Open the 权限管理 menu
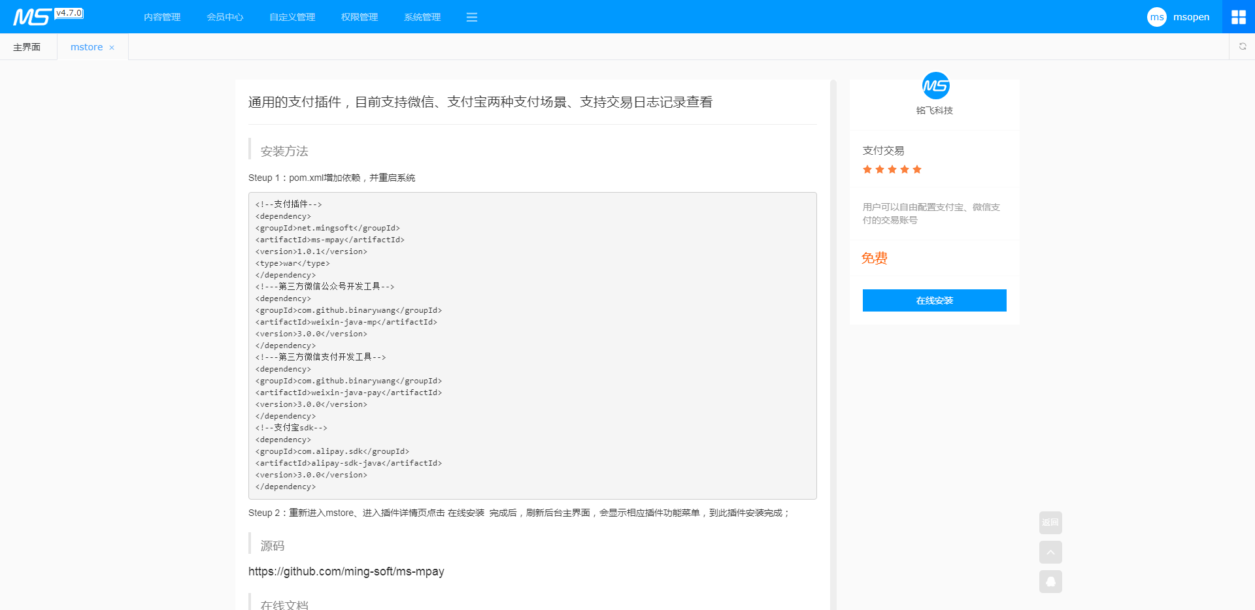The image size is (1255, 610). [359, 17]
